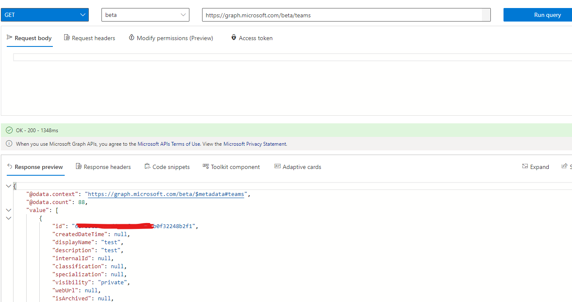Click the green OK status checkmark icon
Viewport: 572px width, 302px height.
9,131
